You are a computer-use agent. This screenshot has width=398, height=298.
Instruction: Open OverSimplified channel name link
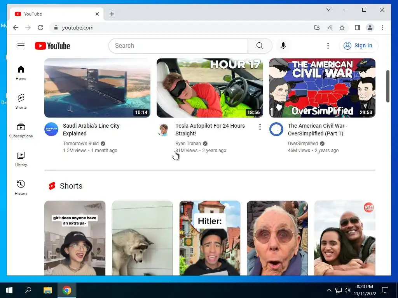(x=302, y=144)
